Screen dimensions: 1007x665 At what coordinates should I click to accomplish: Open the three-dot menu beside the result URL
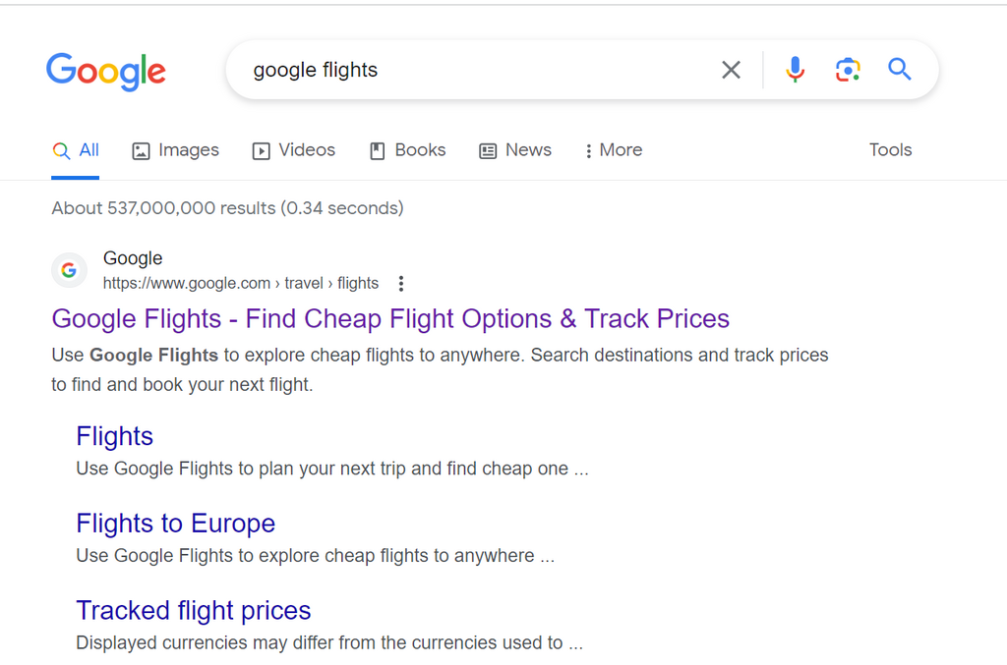[x=401, y=283]
